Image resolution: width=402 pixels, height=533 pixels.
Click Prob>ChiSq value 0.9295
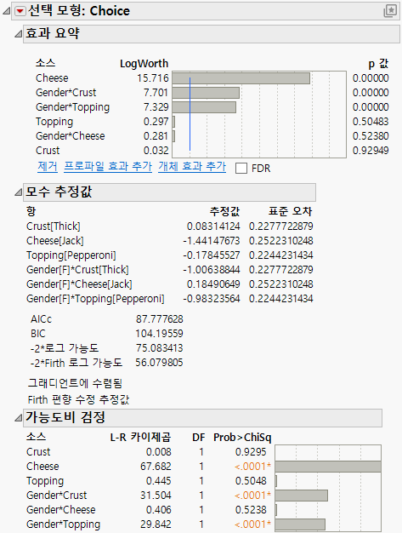click(x=251, y=452)
